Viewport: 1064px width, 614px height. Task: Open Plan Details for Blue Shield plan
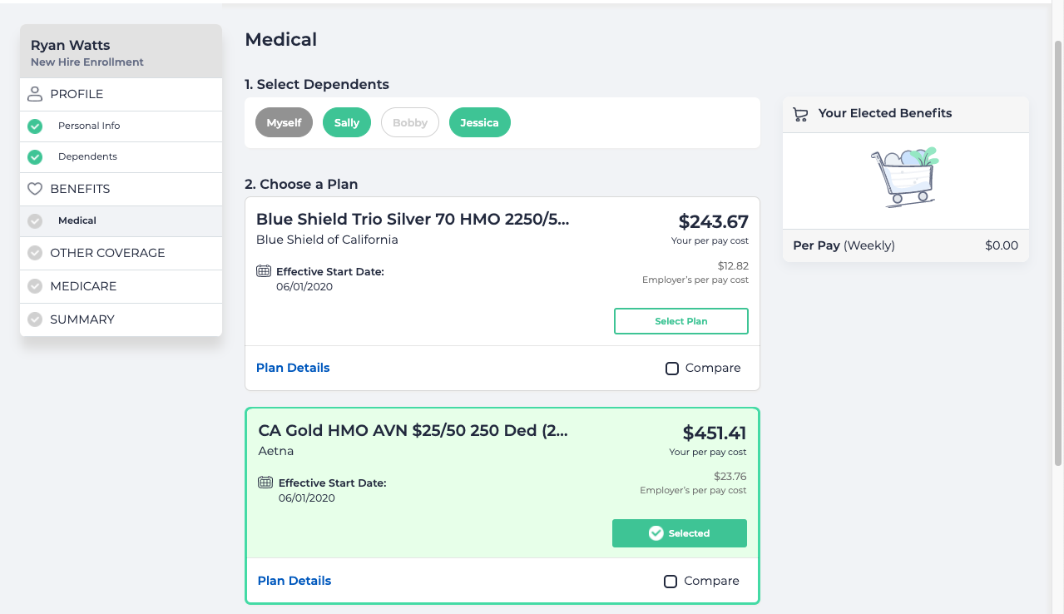click(293, 368)
